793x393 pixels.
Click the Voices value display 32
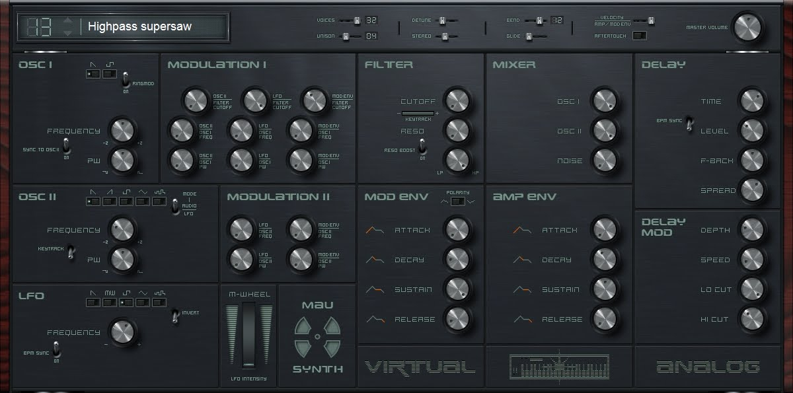(371, 20)
